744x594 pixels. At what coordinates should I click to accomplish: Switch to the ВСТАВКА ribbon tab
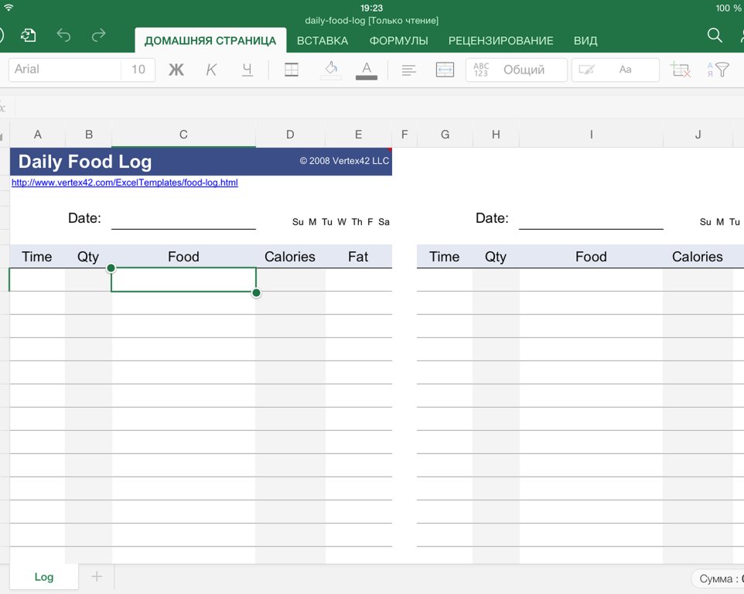coord(323,40)
